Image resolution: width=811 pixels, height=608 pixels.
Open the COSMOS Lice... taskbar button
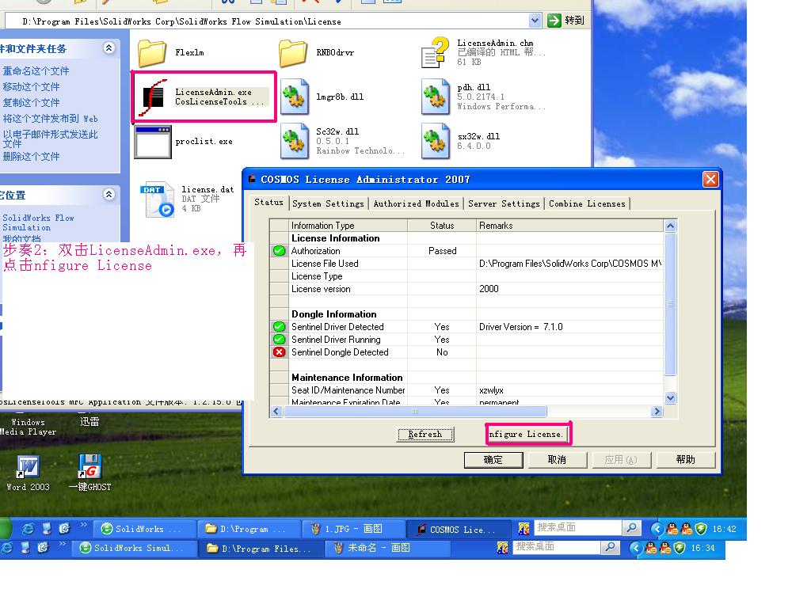tap(459, 530)
